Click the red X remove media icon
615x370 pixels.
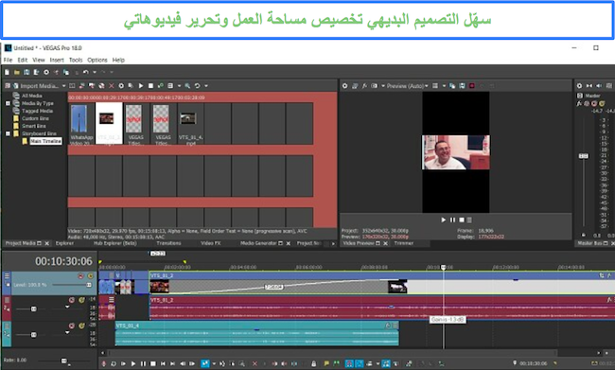click(112, 86)
